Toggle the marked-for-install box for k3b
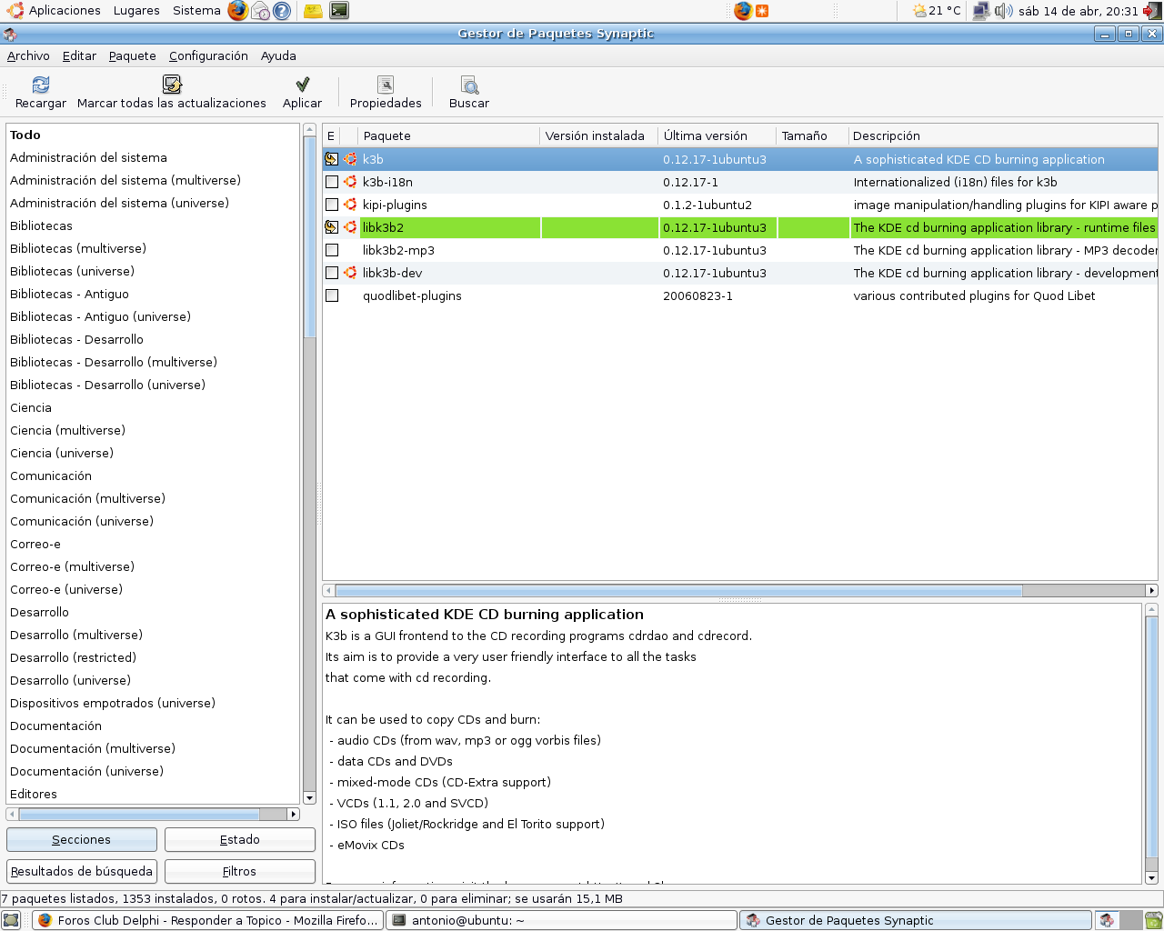 click(x=332, y=159)
